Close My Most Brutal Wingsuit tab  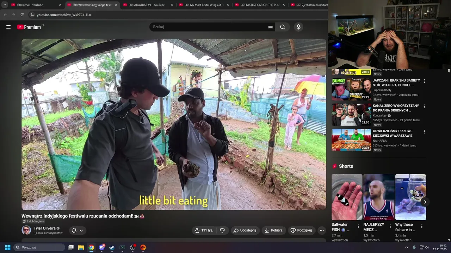pos(228,5)
